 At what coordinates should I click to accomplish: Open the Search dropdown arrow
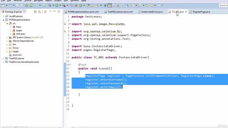(x=100, y=6)
